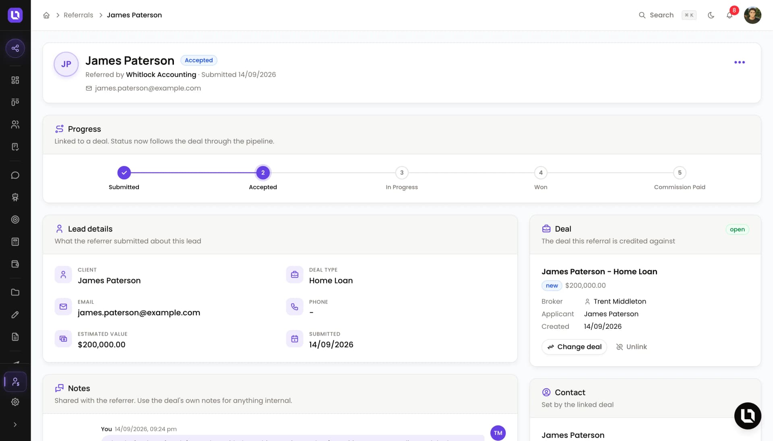Open the Search box in top bar
773x441 pixels.
667,15
